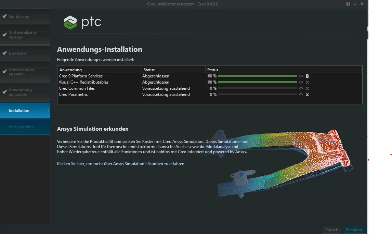392x234 pixels.
Task: Open the Lizenzen step
Action: click(25, 53)
